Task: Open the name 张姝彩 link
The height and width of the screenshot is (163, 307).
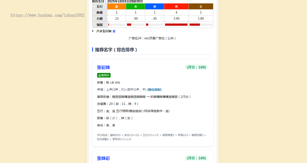Action: (x=104, y=158)
